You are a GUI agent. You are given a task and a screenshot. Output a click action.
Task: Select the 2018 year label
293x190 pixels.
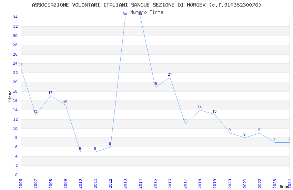[x=200, y=183]
